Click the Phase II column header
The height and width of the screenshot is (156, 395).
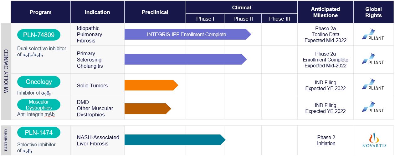243,19
